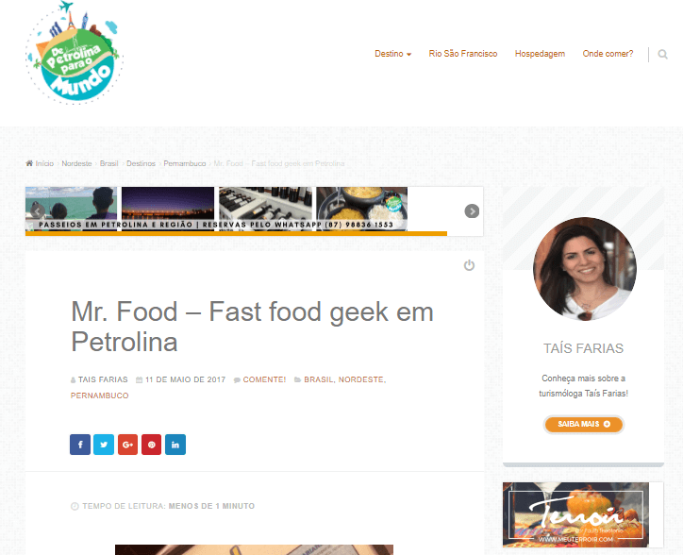Click the Saiba Mais button
This screenshot has width=683, height=555.
tap(584, 424)
